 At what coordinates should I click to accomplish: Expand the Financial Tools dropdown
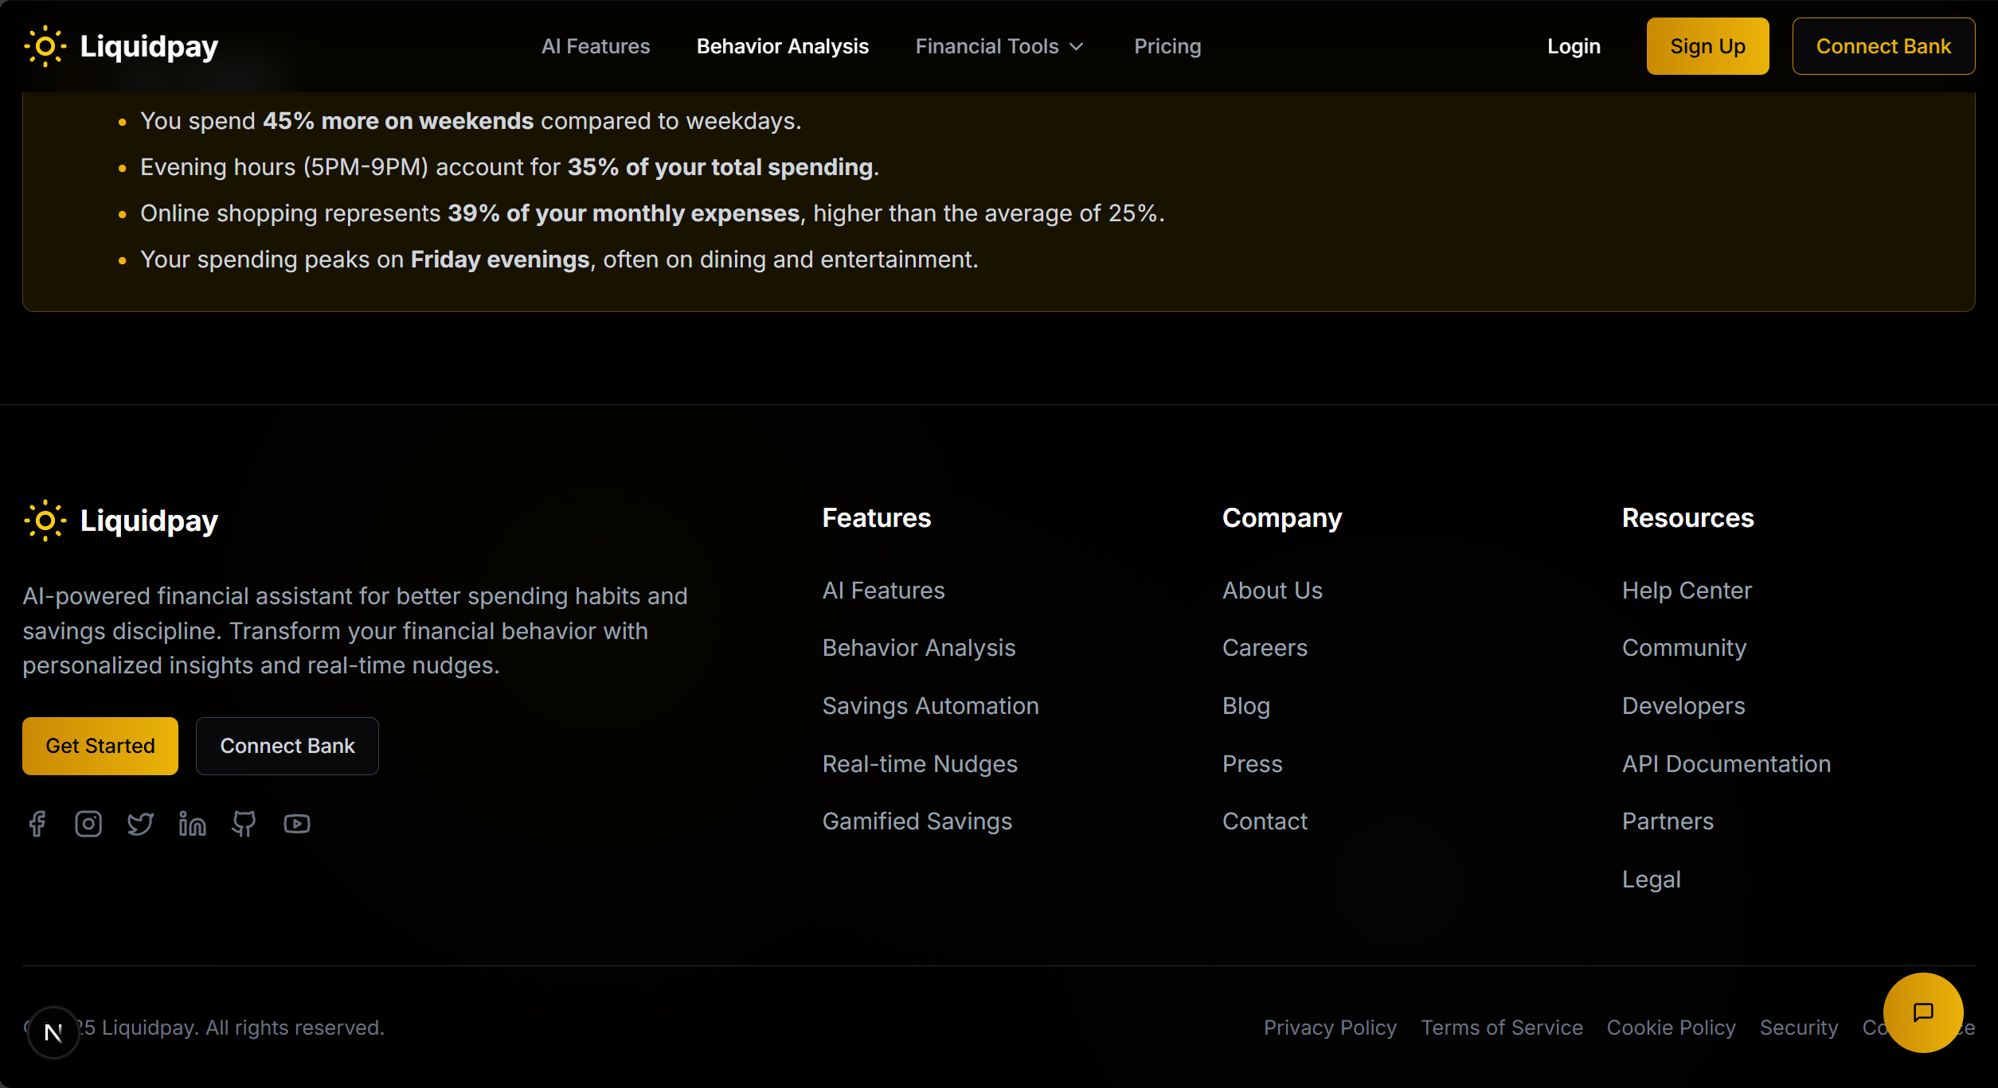click(999, 46)
